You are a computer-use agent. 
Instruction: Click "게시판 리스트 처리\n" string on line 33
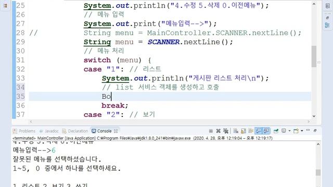(225, 78)
